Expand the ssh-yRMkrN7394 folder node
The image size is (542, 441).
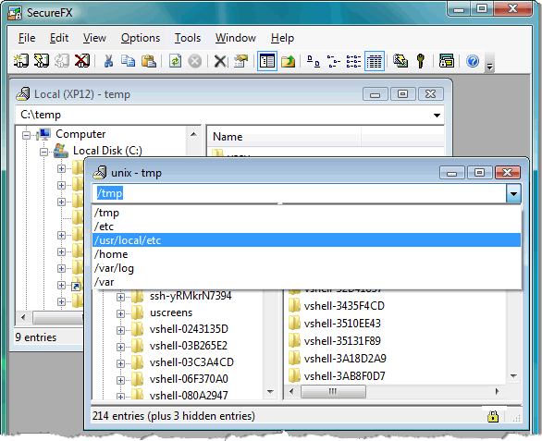(x=120, y=297)
